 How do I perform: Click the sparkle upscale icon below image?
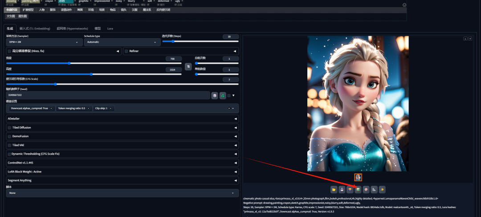tap(382, 190)
